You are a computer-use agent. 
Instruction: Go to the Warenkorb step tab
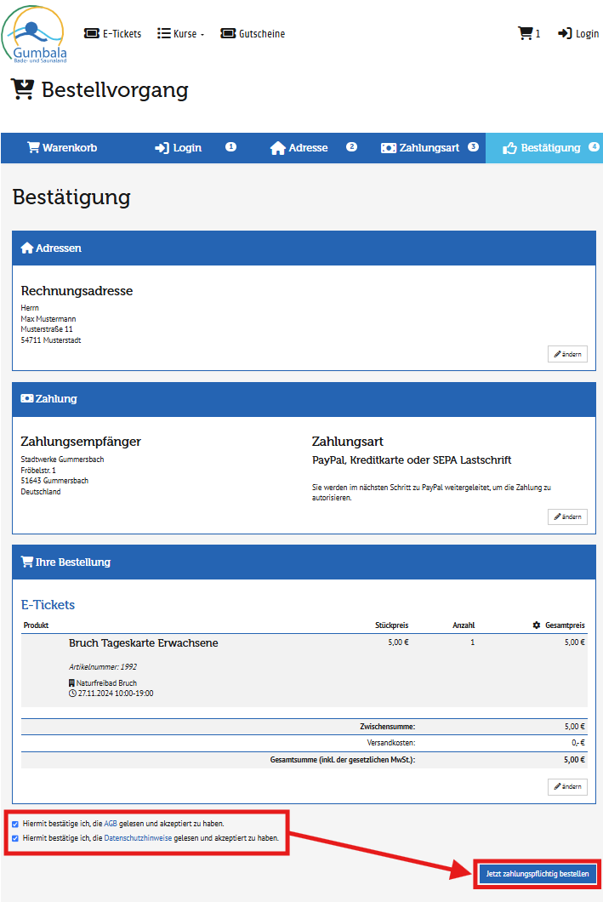(62, 148)
